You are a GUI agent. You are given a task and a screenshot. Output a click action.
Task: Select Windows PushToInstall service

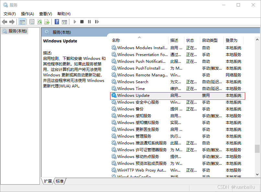coord(177,68)
